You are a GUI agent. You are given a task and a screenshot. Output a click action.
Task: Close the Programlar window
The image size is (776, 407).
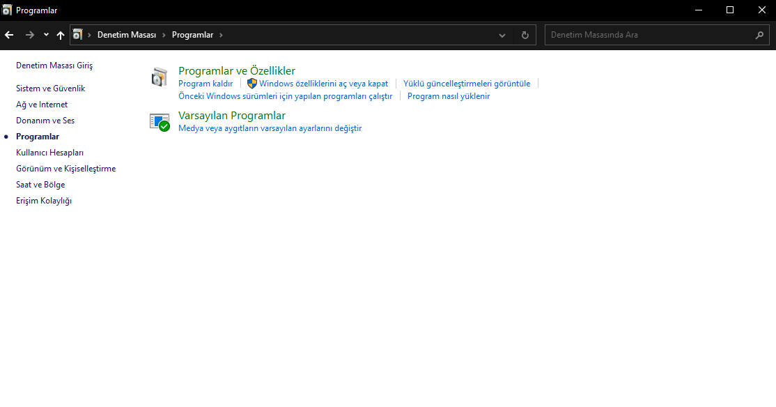tap(761, 10)
